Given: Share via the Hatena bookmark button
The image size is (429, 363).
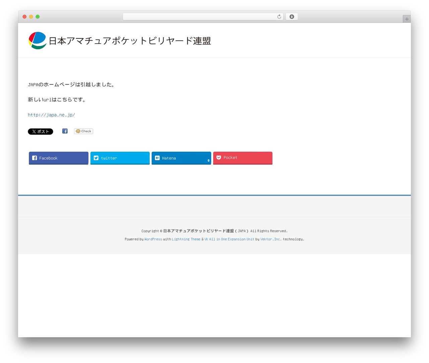Looking at the screenshot, I should coord(181,158).
